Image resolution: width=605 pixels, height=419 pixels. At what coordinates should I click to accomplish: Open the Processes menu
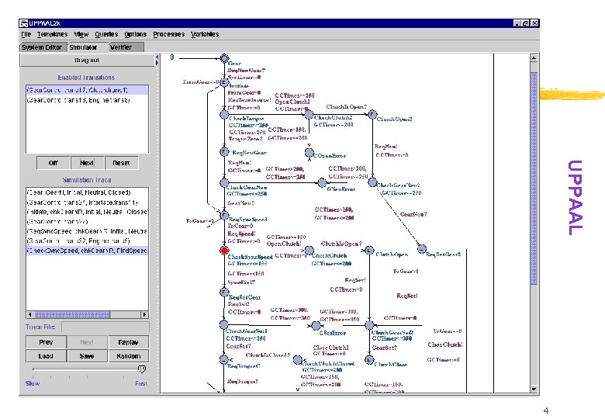point(168,34)
